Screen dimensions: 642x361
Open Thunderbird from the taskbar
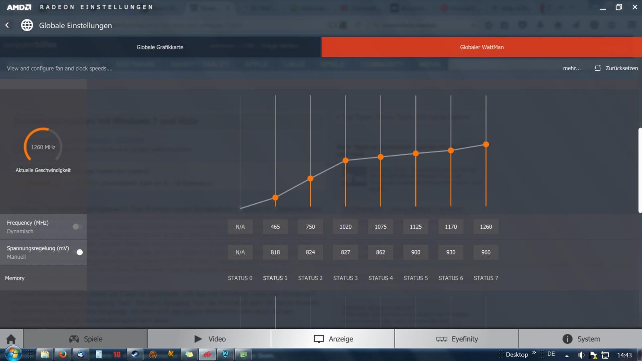(x=81, y=354)
